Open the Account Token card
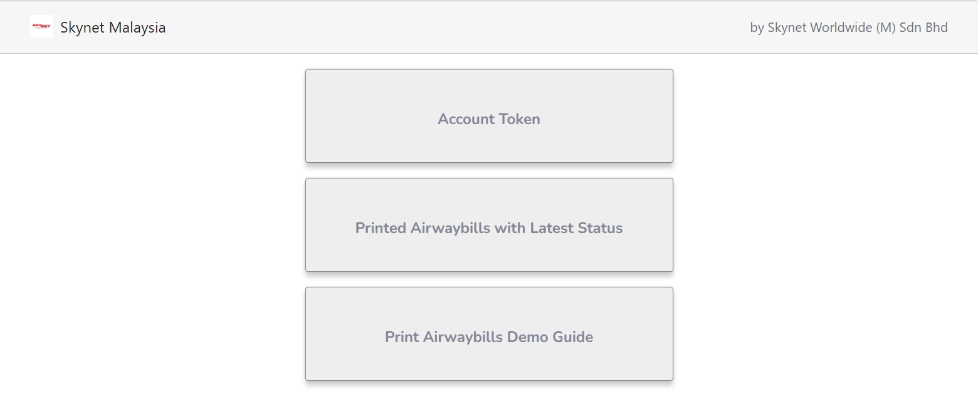Screen dimensions: 978x397 point(489,116)
